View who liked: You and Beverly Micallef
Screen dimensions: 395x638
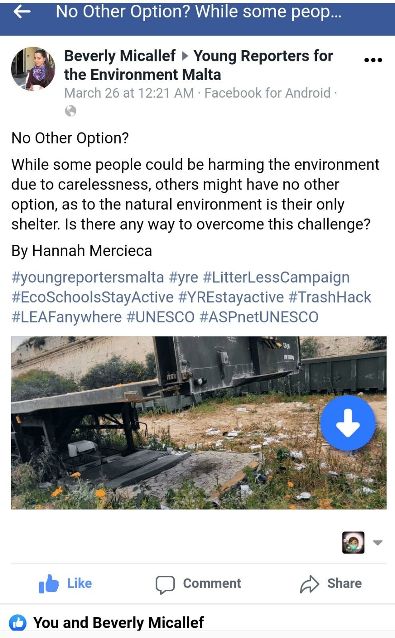118,623
